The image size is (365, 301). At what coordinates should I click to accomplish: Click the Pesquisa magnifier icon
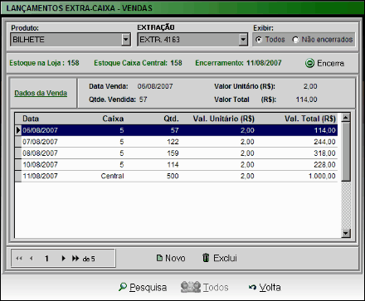(123, 287)
